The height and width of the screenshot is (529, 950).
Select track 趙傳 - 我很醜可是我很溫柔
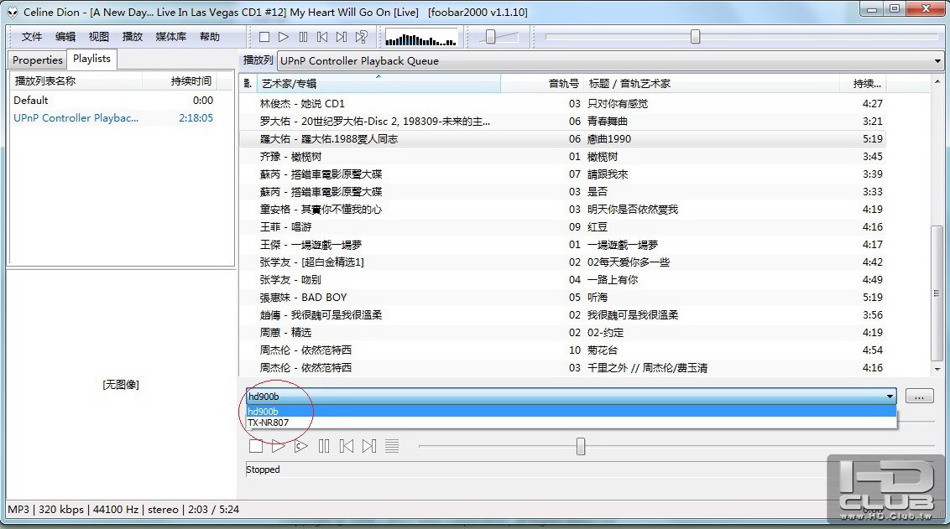[562, 314]
